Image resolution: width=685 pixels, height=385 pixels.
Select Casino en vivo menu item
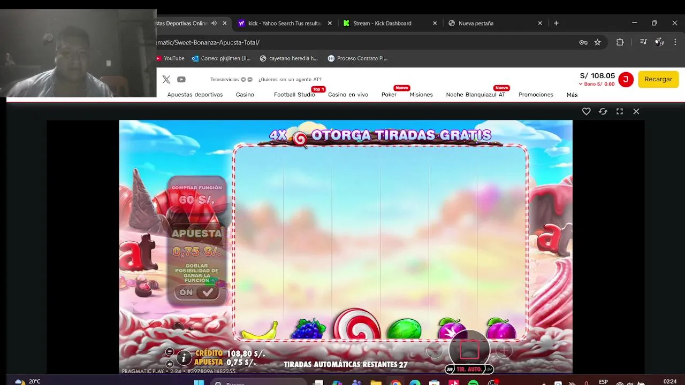pos(348,95)
